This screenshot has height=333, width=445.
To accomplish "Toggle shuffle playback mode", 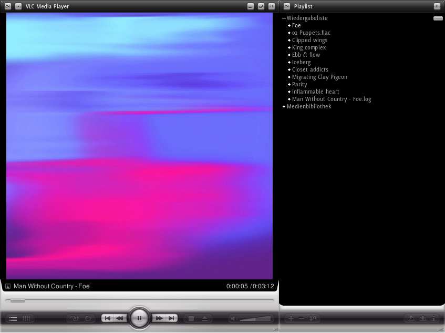I will (75, 318).
